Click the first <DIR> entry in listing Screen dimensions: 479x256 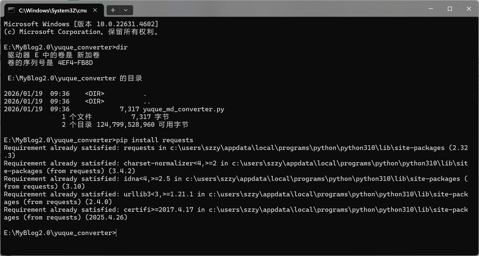pyautogui.click(x=95, y=94)
